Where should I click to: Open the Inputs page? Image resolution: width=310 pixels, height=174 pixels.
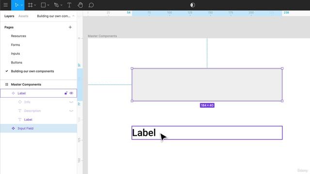[x=15, y=54]
